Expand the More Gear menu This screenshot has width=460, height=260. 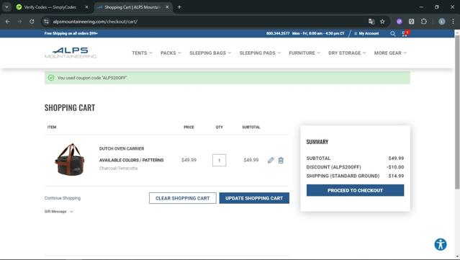(390, 53)
